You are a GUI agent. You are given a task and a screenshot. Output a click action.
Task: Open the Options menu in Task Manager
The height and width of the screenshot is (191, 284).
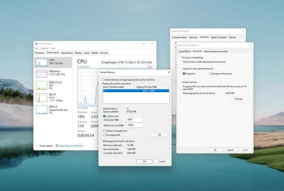44,48
